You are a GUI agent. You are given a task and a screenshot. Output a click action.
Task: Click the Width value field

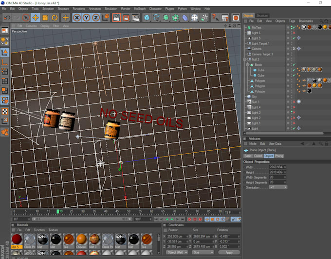[x=277, y=167]
